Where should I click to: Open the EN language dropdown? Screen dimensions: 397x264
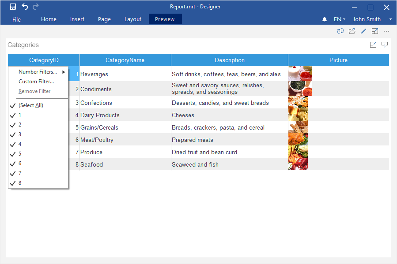[x=340, y=19]
